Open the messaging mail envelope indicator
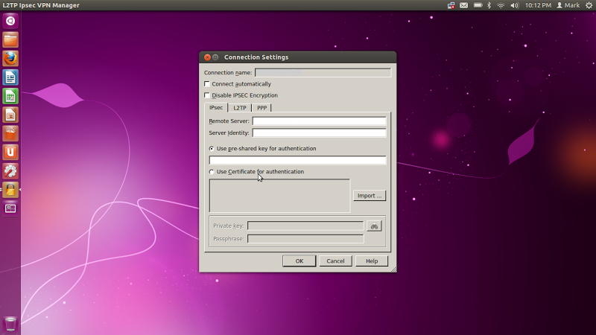Viewport: 596px width, 335px height. click(x=463, y=5)
